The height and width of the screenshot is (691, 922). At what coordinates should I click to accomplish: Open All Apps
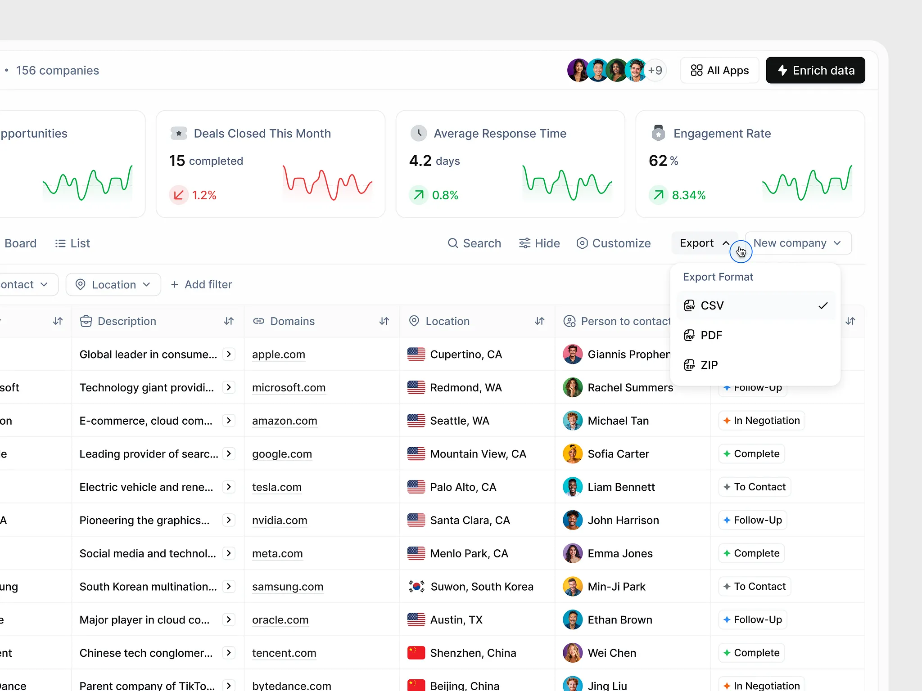719,70
